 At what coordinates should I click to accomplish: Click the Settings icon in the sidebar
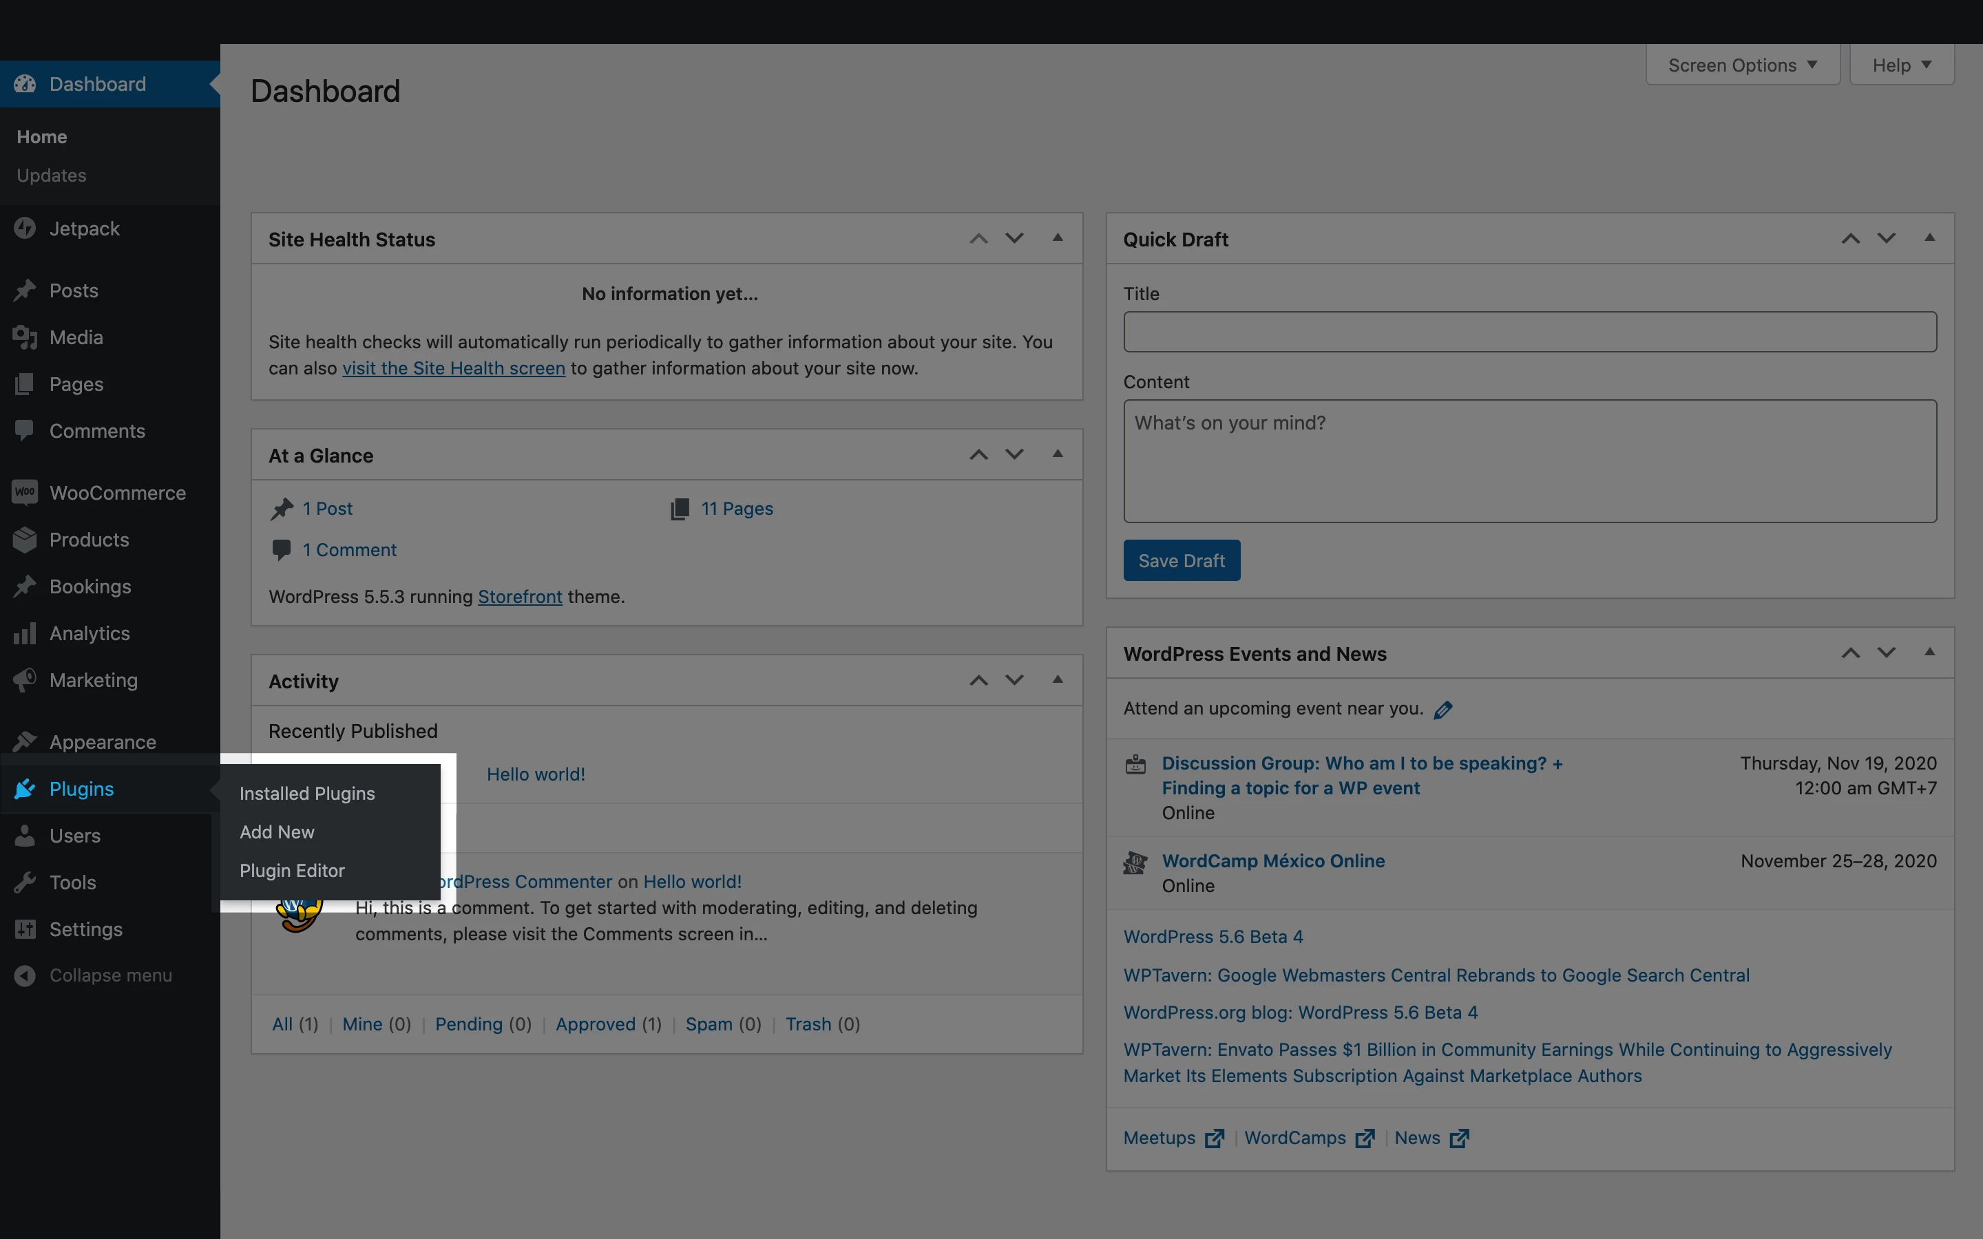coord(25,929)
